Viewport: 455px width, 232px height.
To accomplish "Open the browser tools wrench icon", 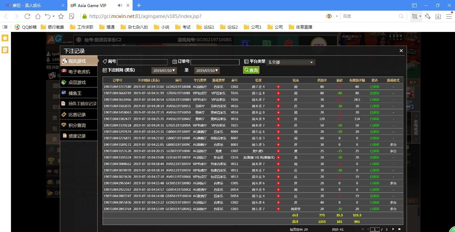I will point(428,16).
